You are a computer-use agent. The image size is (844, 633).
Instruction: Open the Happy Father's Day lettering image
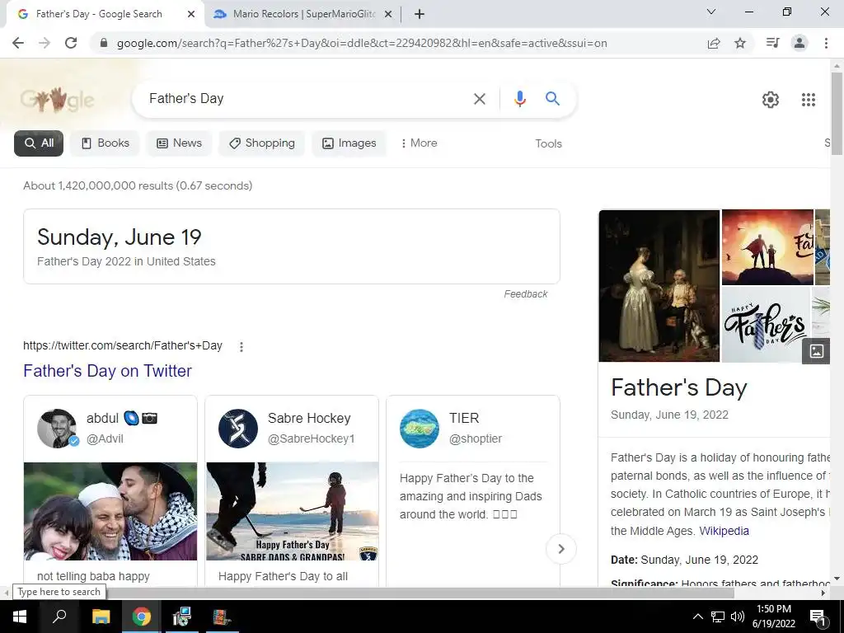766,325
